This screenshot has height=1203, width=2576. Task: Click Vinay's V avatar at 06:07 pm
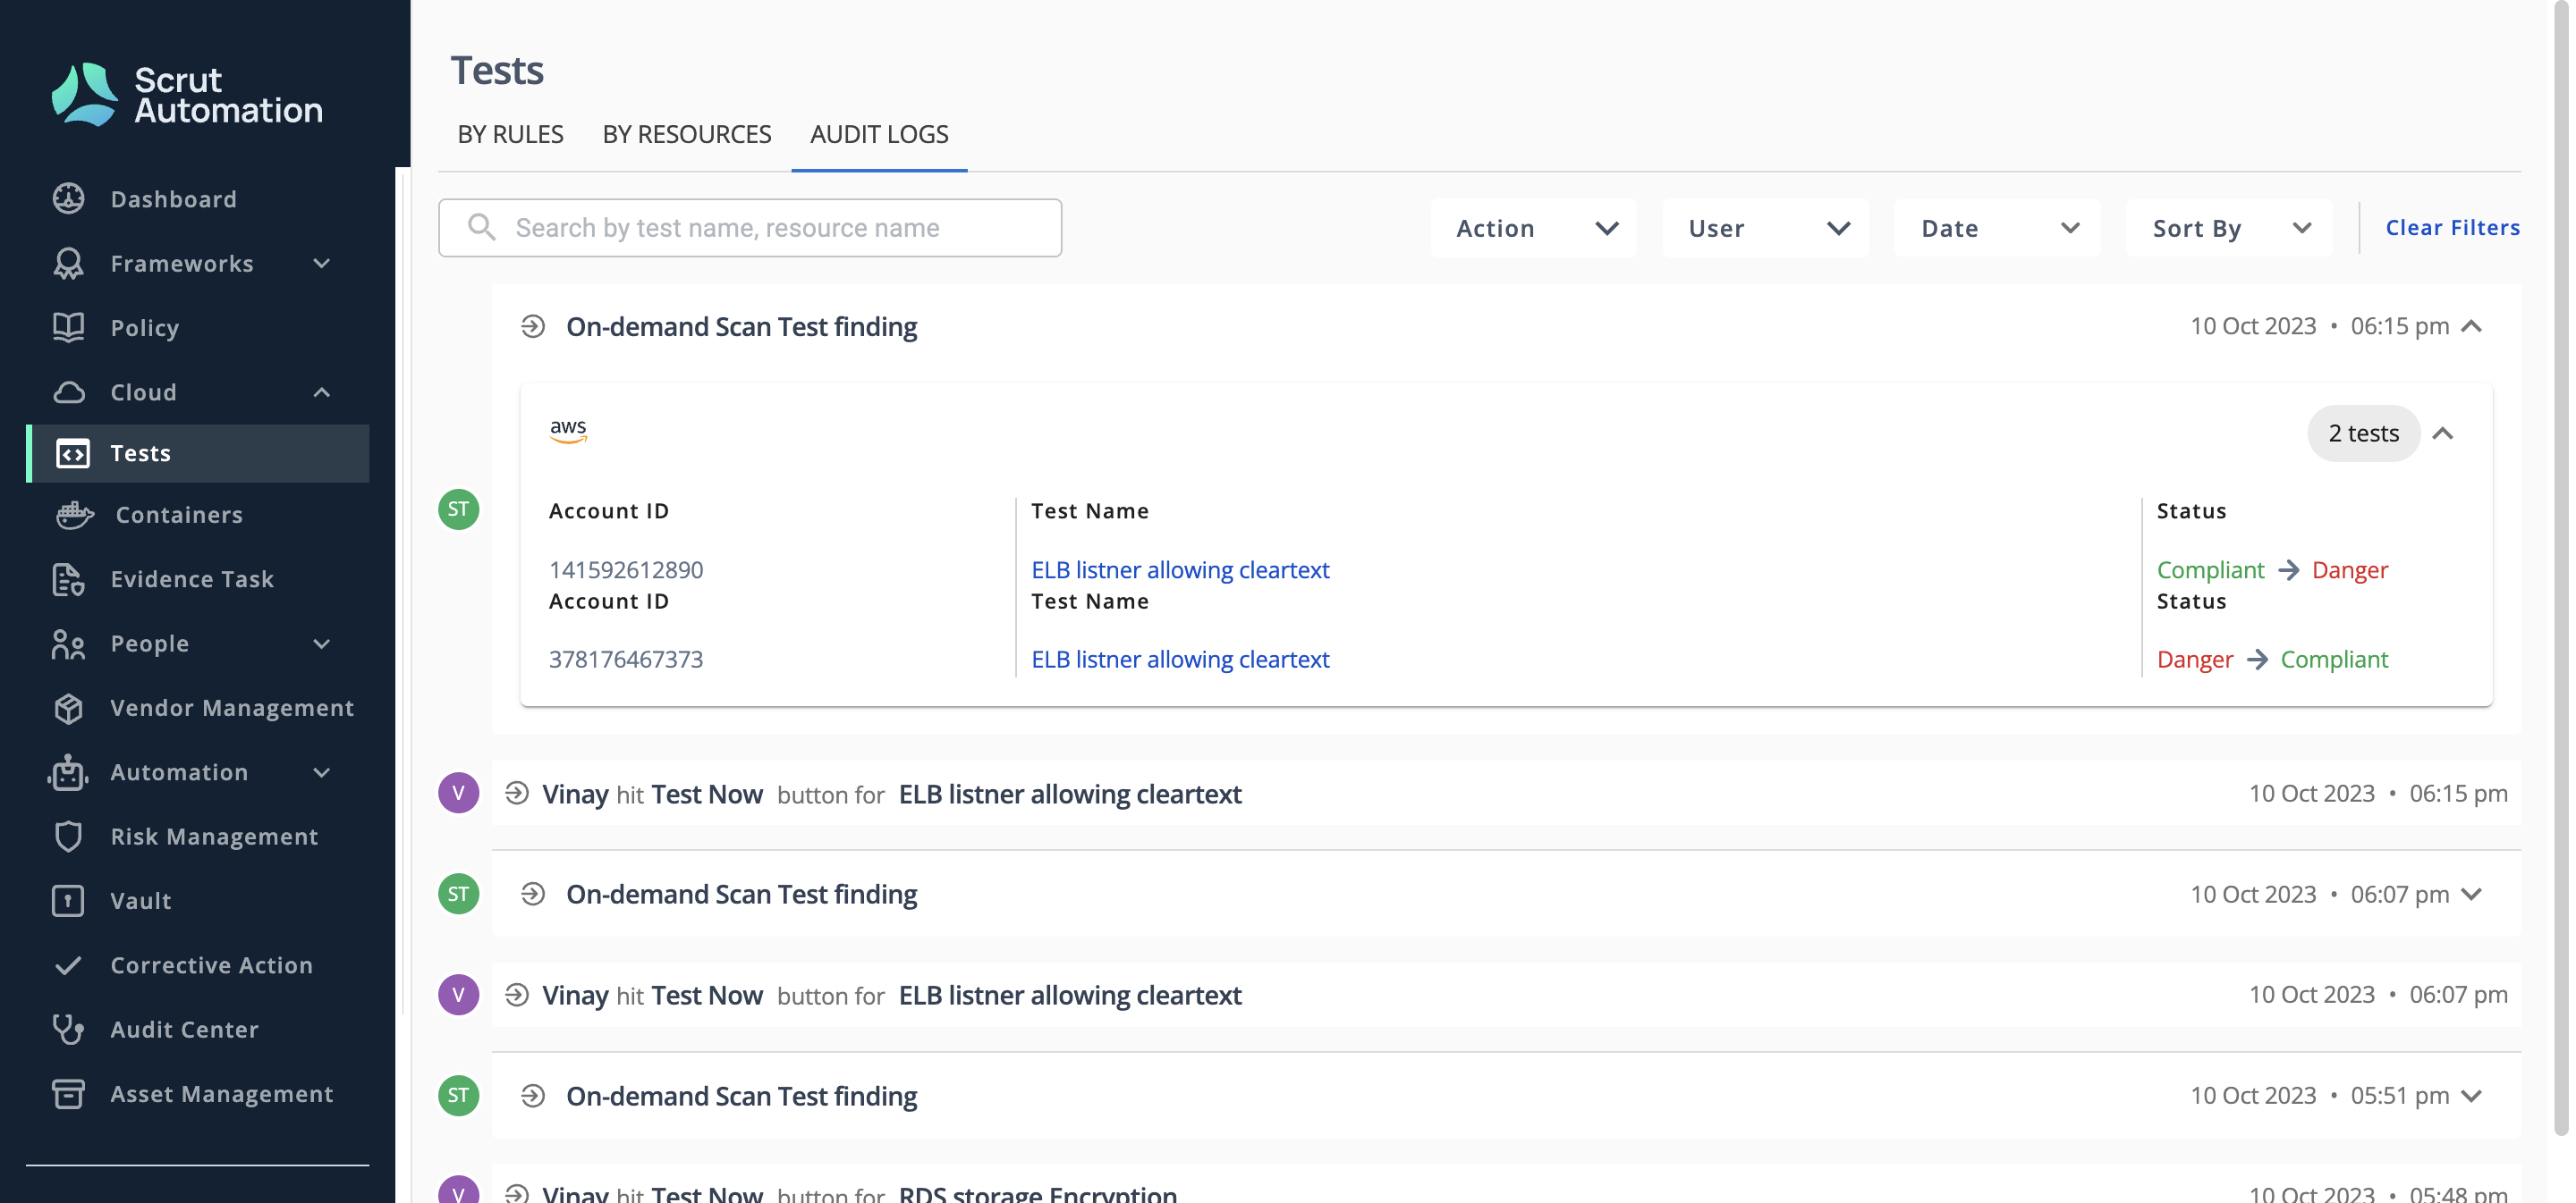pyautogui.click(x=458, y=995)
